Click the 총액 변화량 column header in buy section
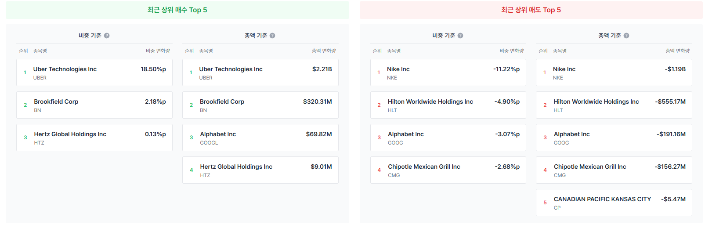The image size is (705, 232). point(324,51)
